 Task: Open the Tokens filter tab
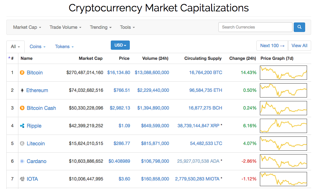point(64,47)
